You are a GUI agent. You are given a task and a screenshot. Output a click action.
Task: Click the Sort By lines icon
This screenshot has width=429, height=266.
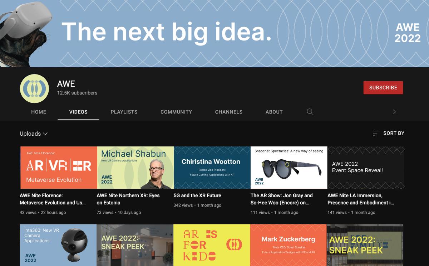pyautogui.click(x=376, y=133)
